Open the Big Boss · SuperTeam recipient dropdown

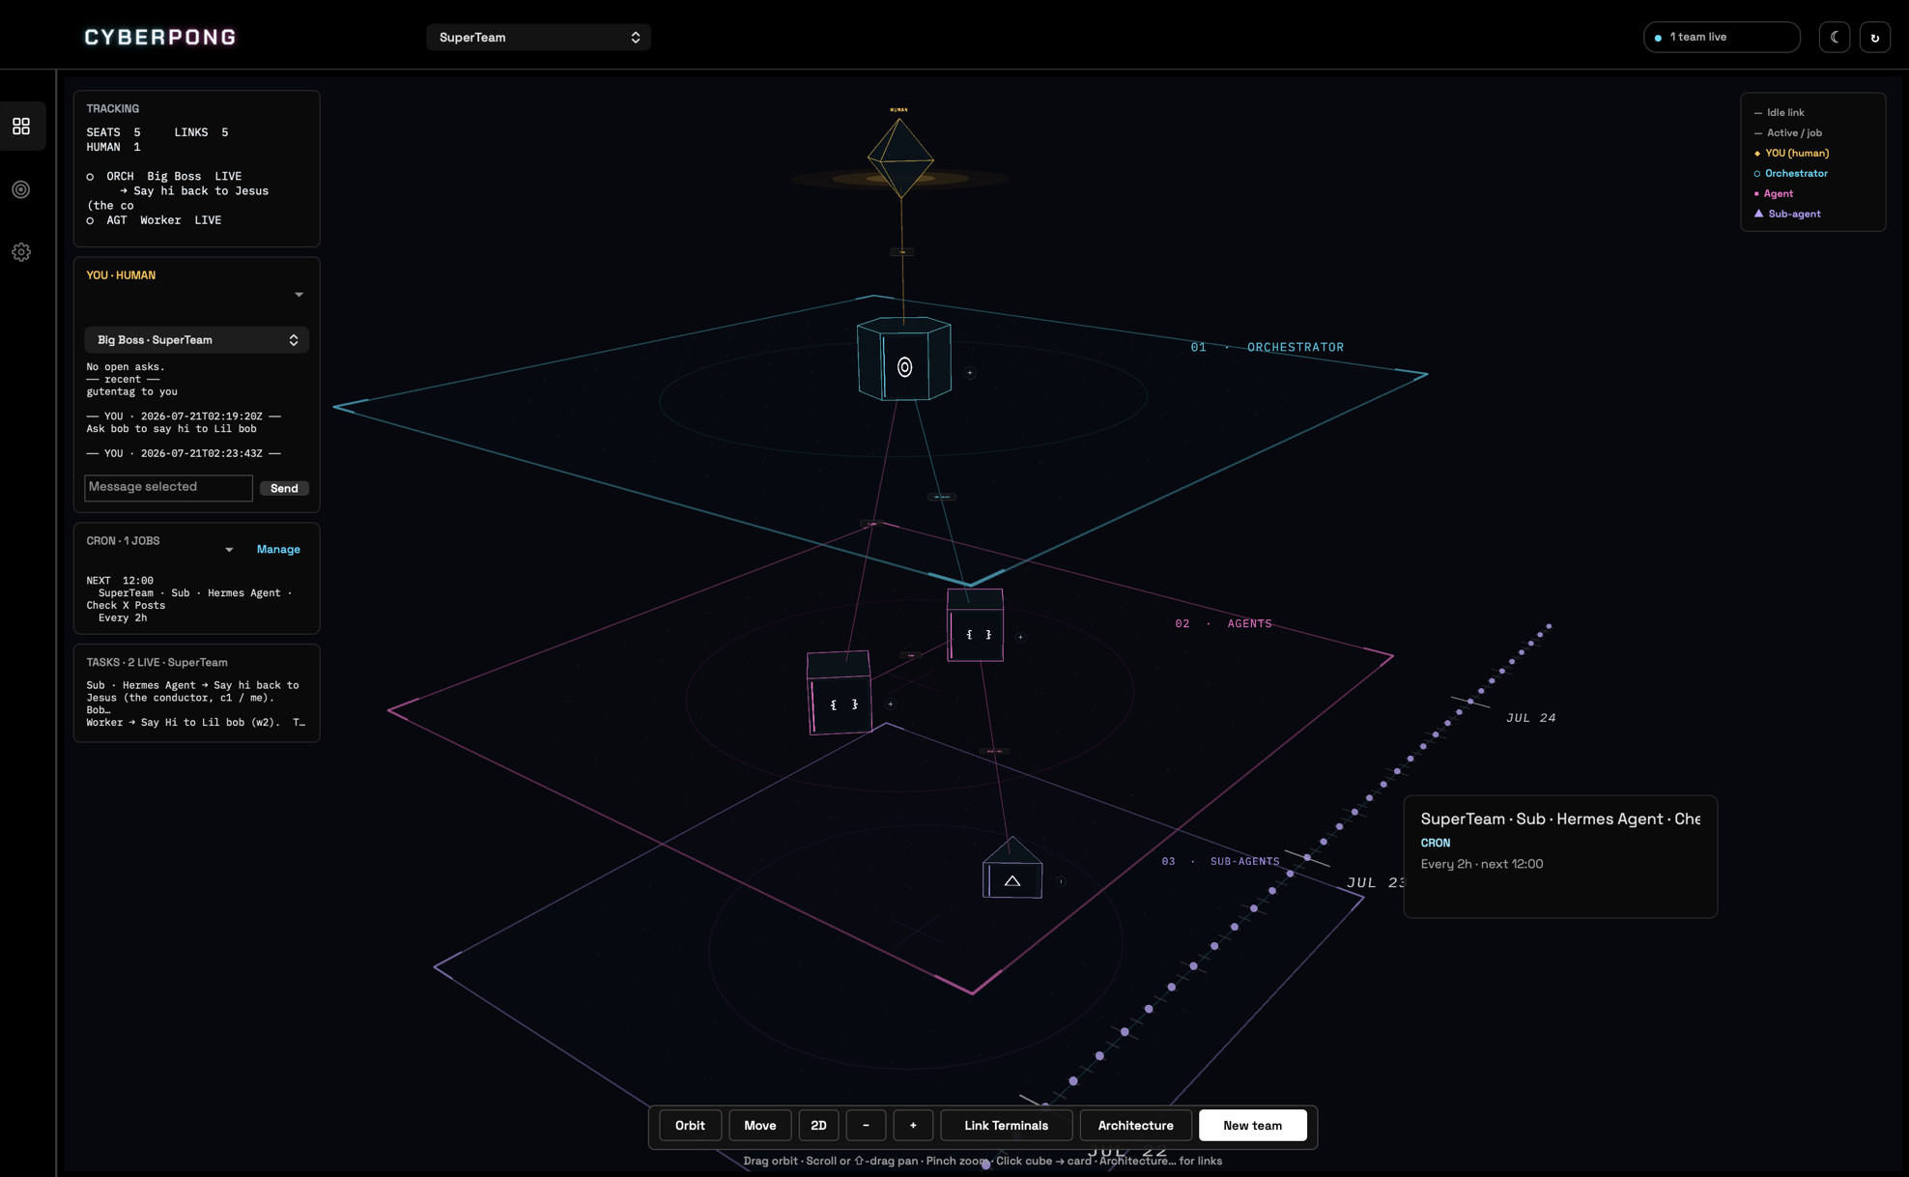pos(196,340)
